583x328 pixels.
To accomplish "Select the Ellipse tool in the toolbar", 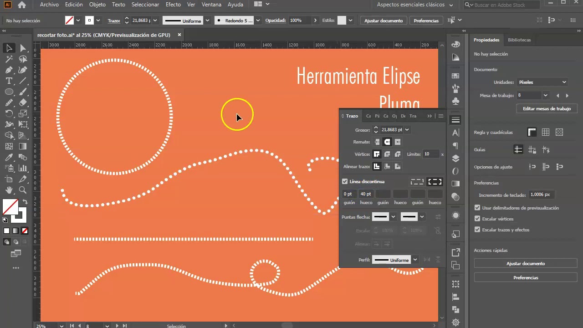I will (x=10, y=91).
